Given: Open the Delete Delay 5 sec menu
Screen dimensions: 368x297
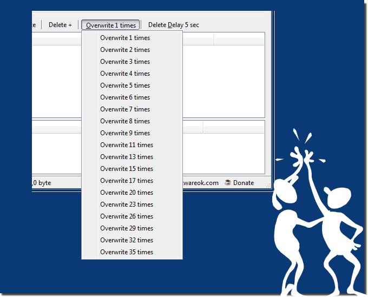Looking at the screenshot, I should [173, 25].
